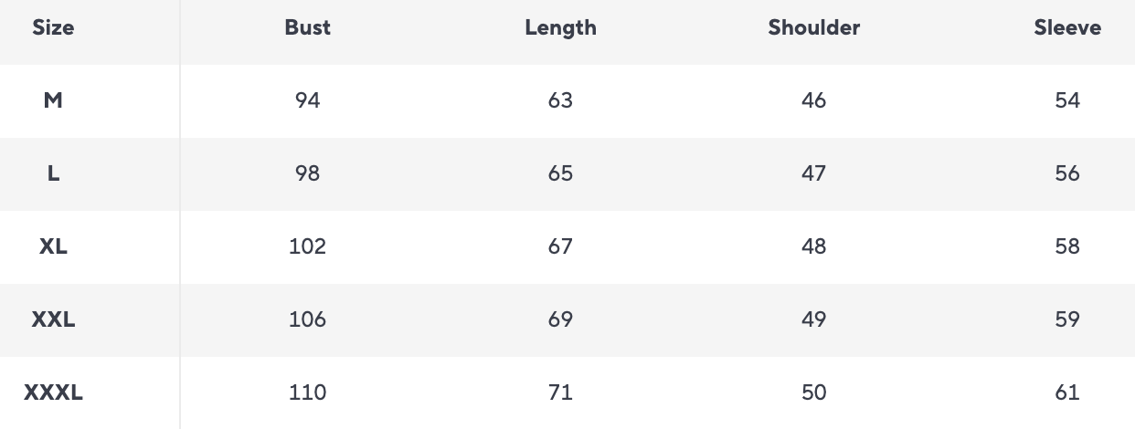This screenshot has height=429, width=1135.
Task: Click bust value 110 for size XXXL
Action: (x=307, y=392)
